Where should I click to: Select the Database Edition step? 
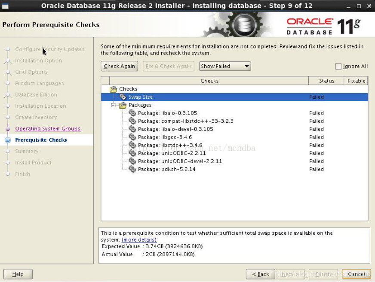[36, 94]
